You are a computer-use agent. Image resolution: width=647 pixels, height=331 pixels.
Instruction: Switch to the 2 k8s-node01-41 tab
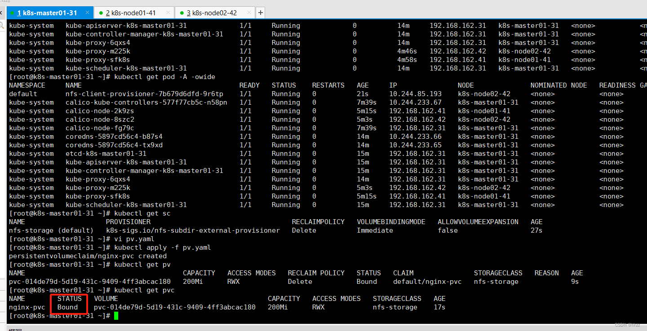tap(134, 13)
